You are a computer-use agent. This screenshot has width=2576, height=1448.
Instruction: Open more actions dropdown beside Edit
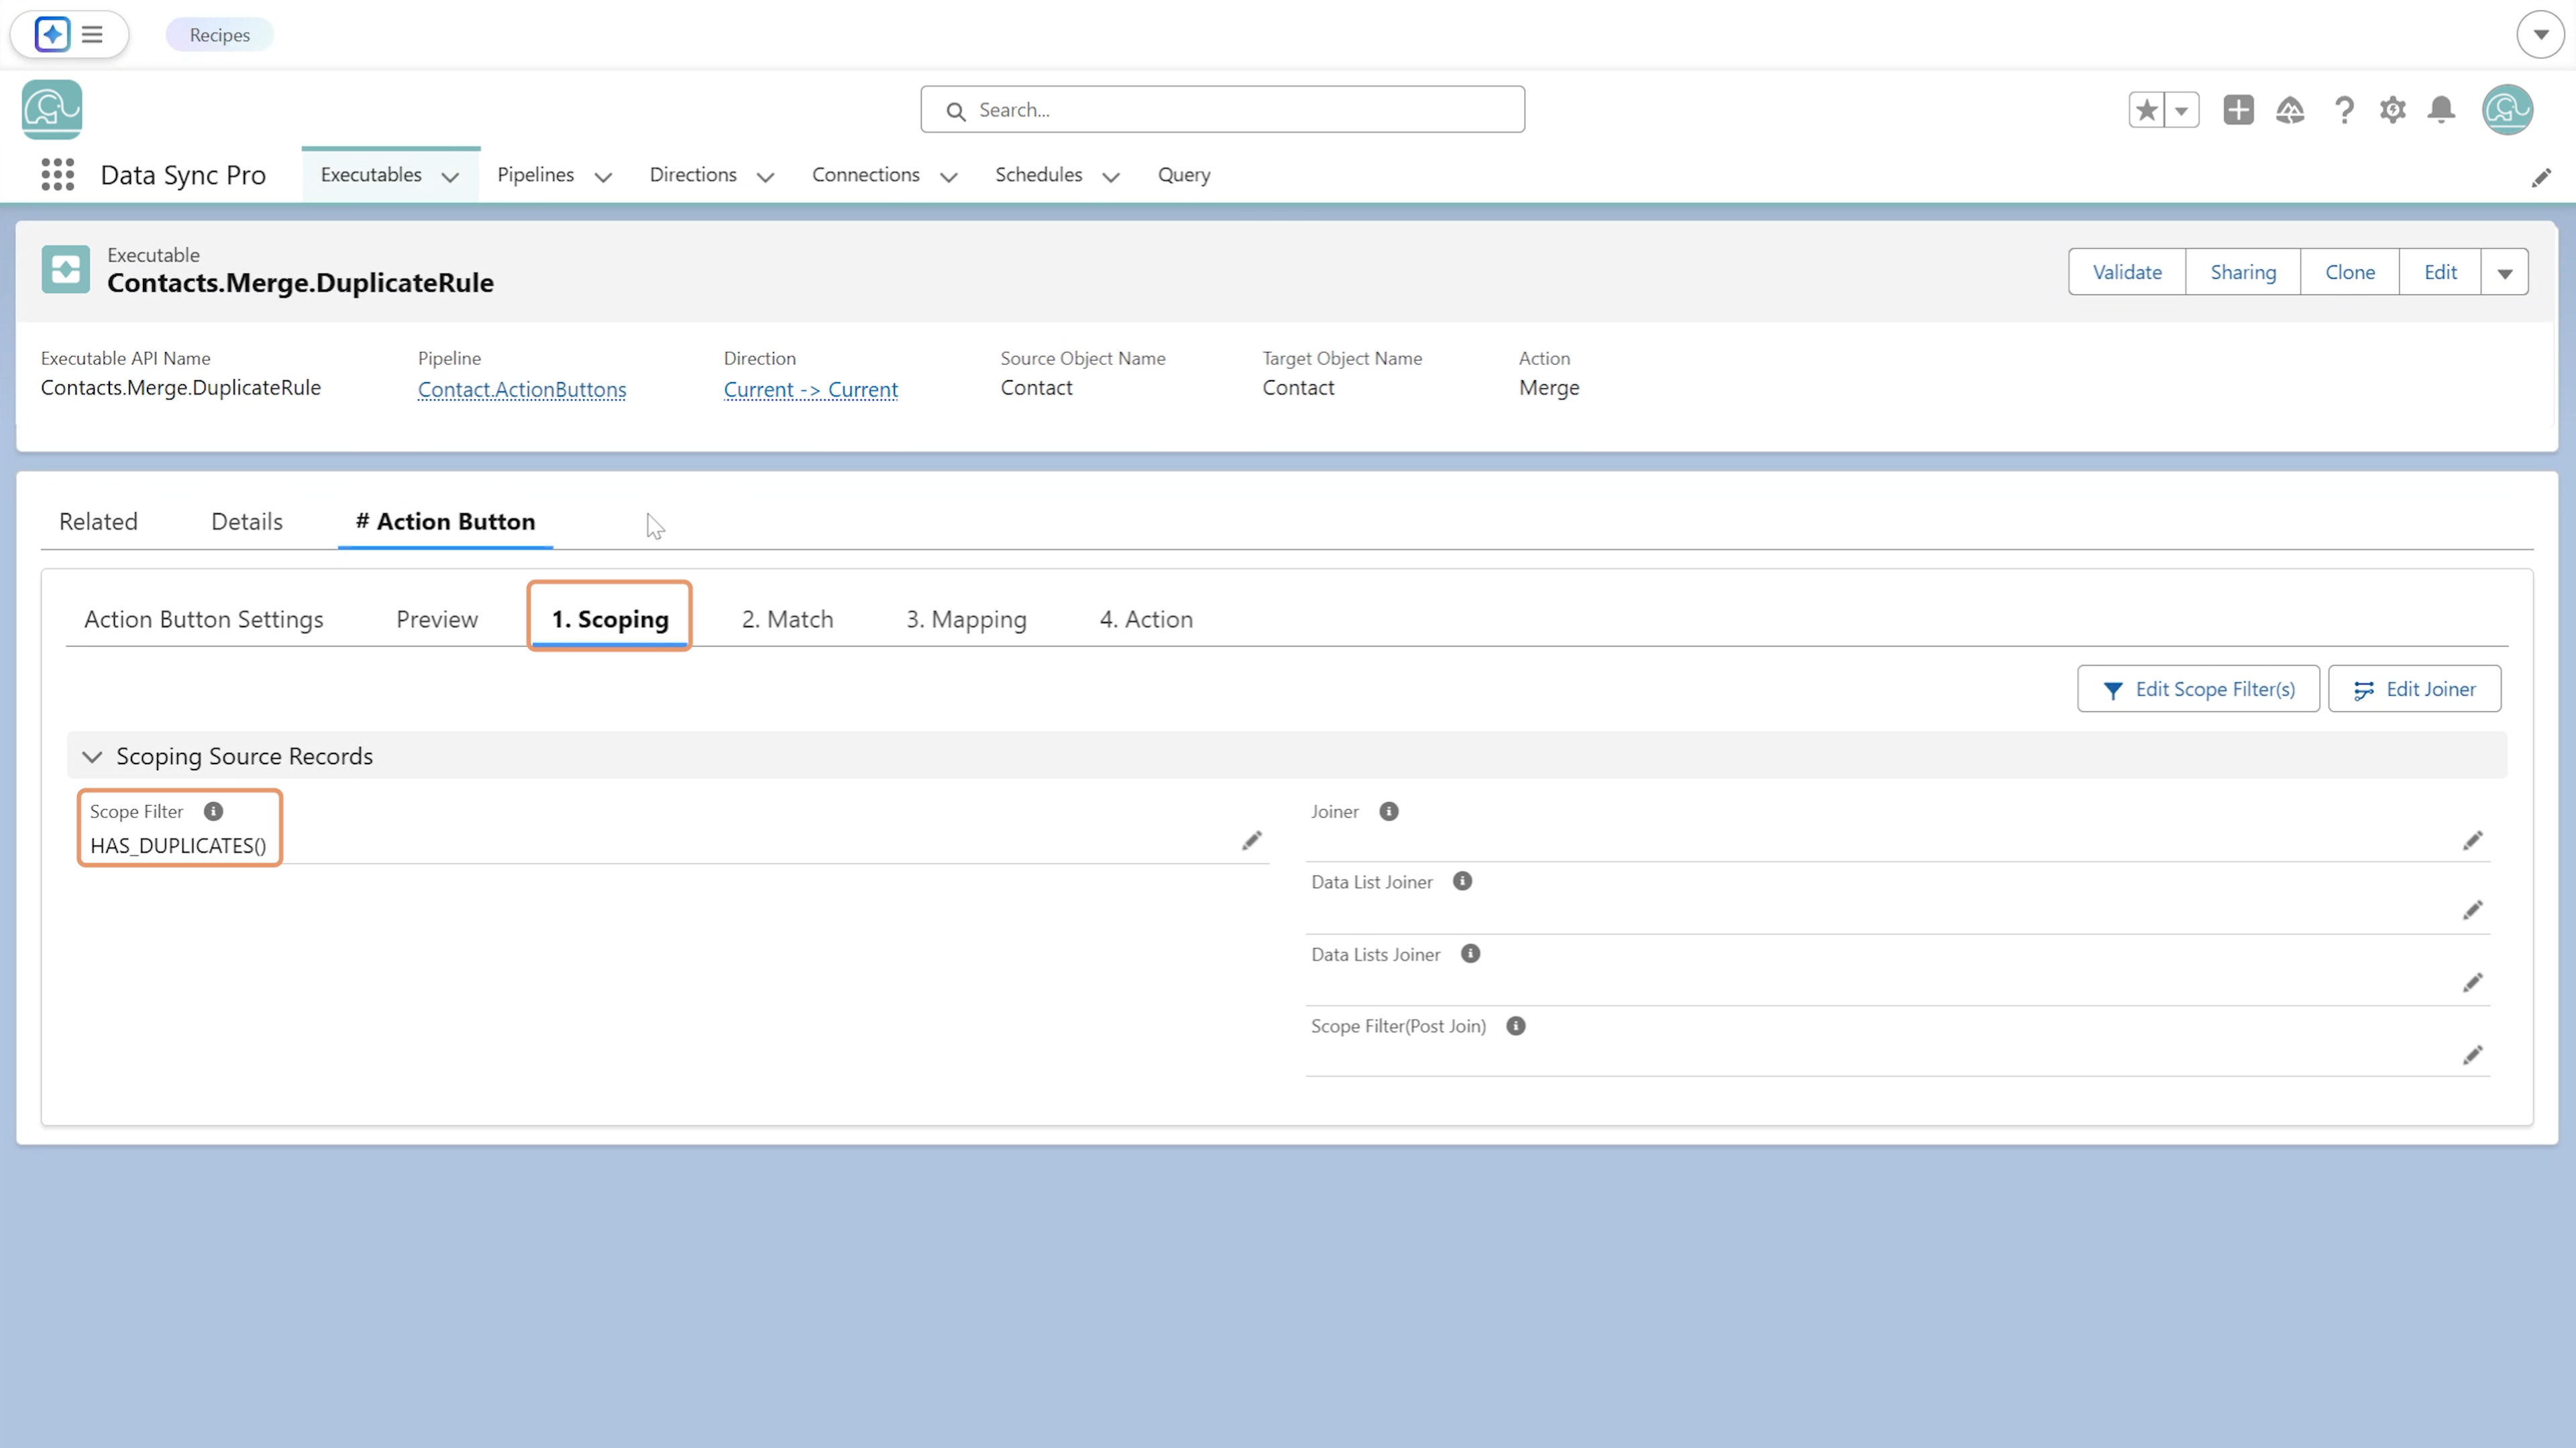coord(2504,273)
